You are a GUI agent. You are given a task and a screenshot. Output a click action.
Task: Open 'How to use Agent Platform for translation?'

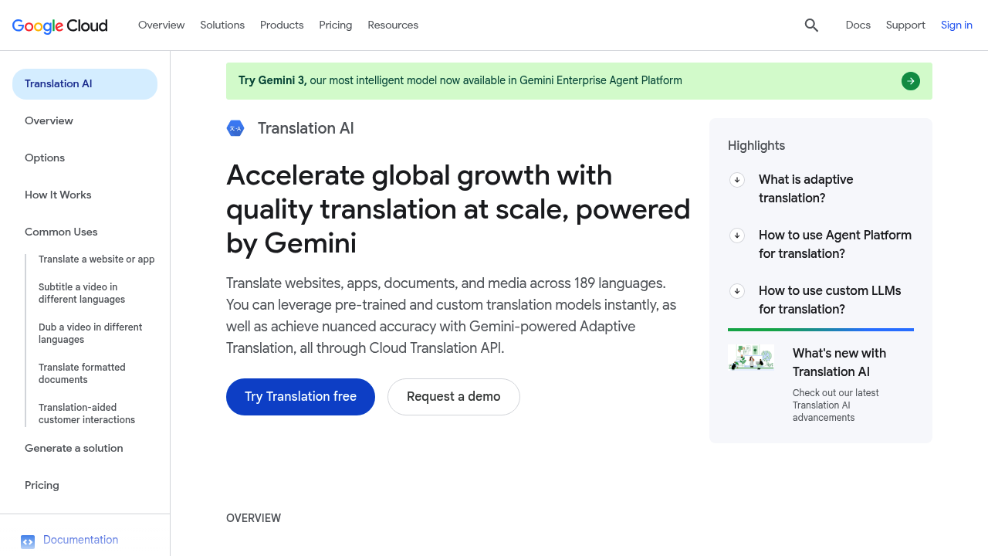(835, 245)
